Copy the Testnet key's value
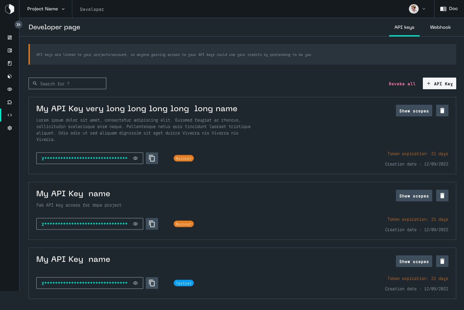 152,283
